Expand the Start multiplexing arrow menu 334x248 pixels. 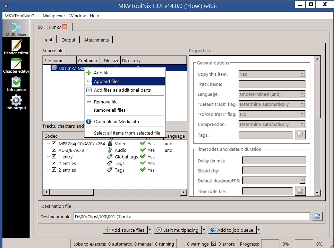click(x=204, y=230)
